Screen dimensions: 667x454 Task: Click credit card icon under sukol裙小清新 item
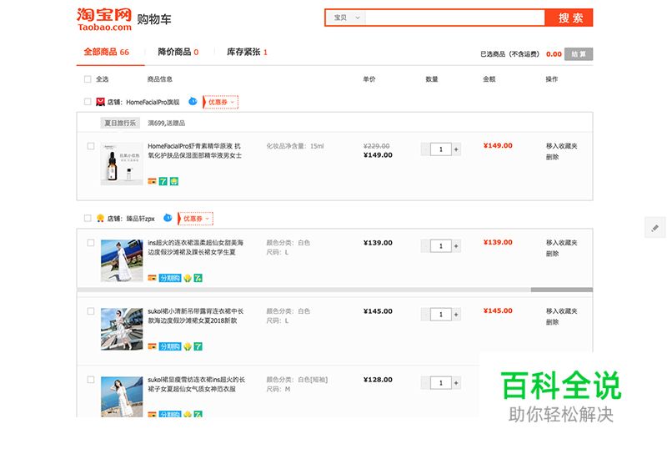click(x=152, y=346)
